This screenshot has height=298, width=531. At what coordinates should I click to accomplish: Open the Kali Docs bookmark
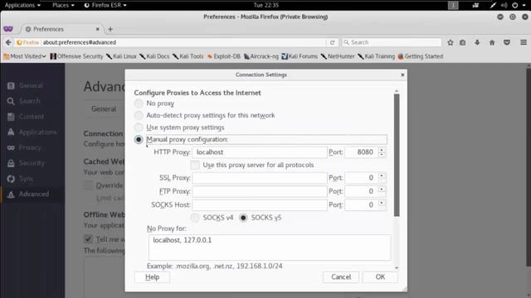click(x=154, y=56)
